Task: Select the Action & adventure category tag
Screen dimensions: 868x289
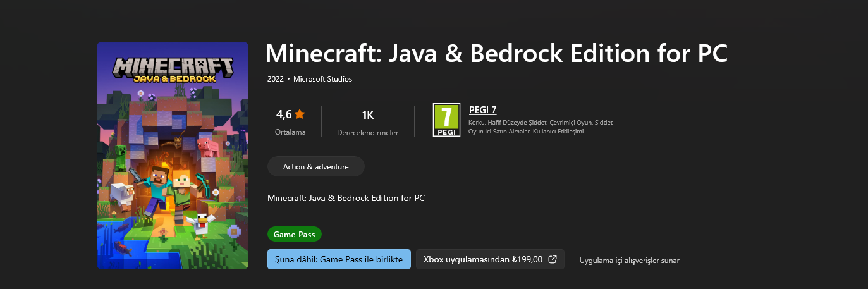Action: click(315, 167)
